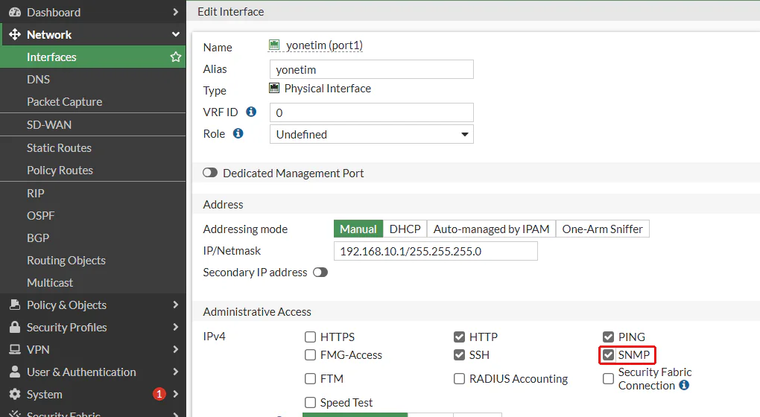
Task: Enable the Speed Test checkbox
Action: pyautogui.click(x=310, y=402)
